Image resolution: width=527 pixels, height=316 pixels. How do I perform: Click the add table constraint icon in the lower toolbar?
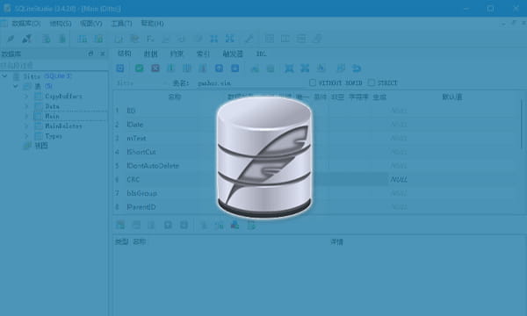[120, 225]
